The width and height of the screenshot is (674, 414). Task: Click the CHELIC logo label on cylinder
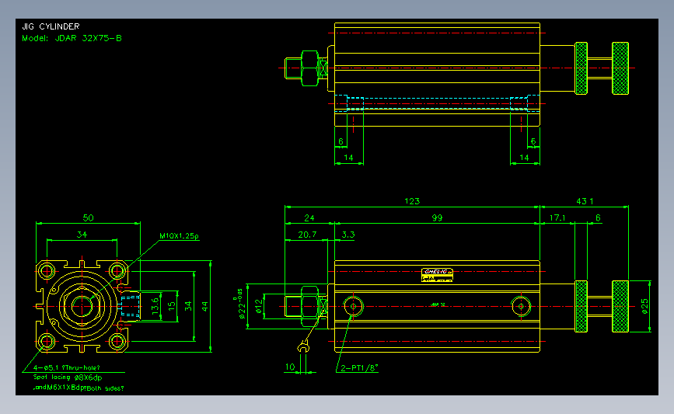(437, 274)
